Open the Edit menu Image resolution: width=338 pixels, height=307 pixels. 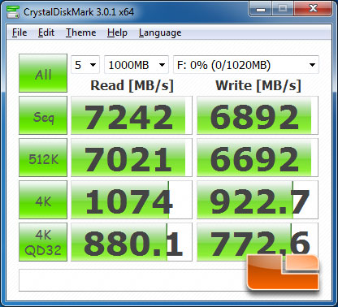pyautogui.click(x=46, y=32)
